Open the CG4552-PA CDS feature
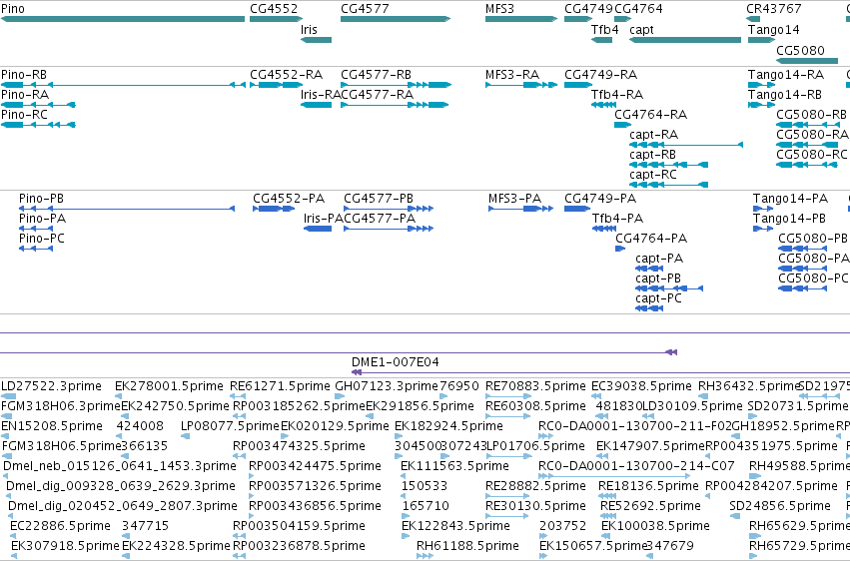This screenshot has height=561, width=850. click(274, 209)
